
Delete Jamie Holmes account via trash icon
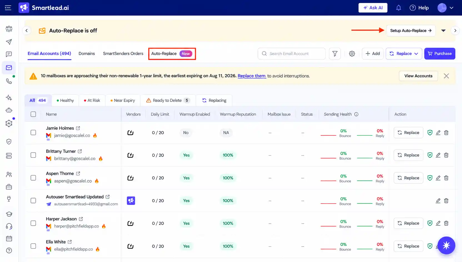446,133
